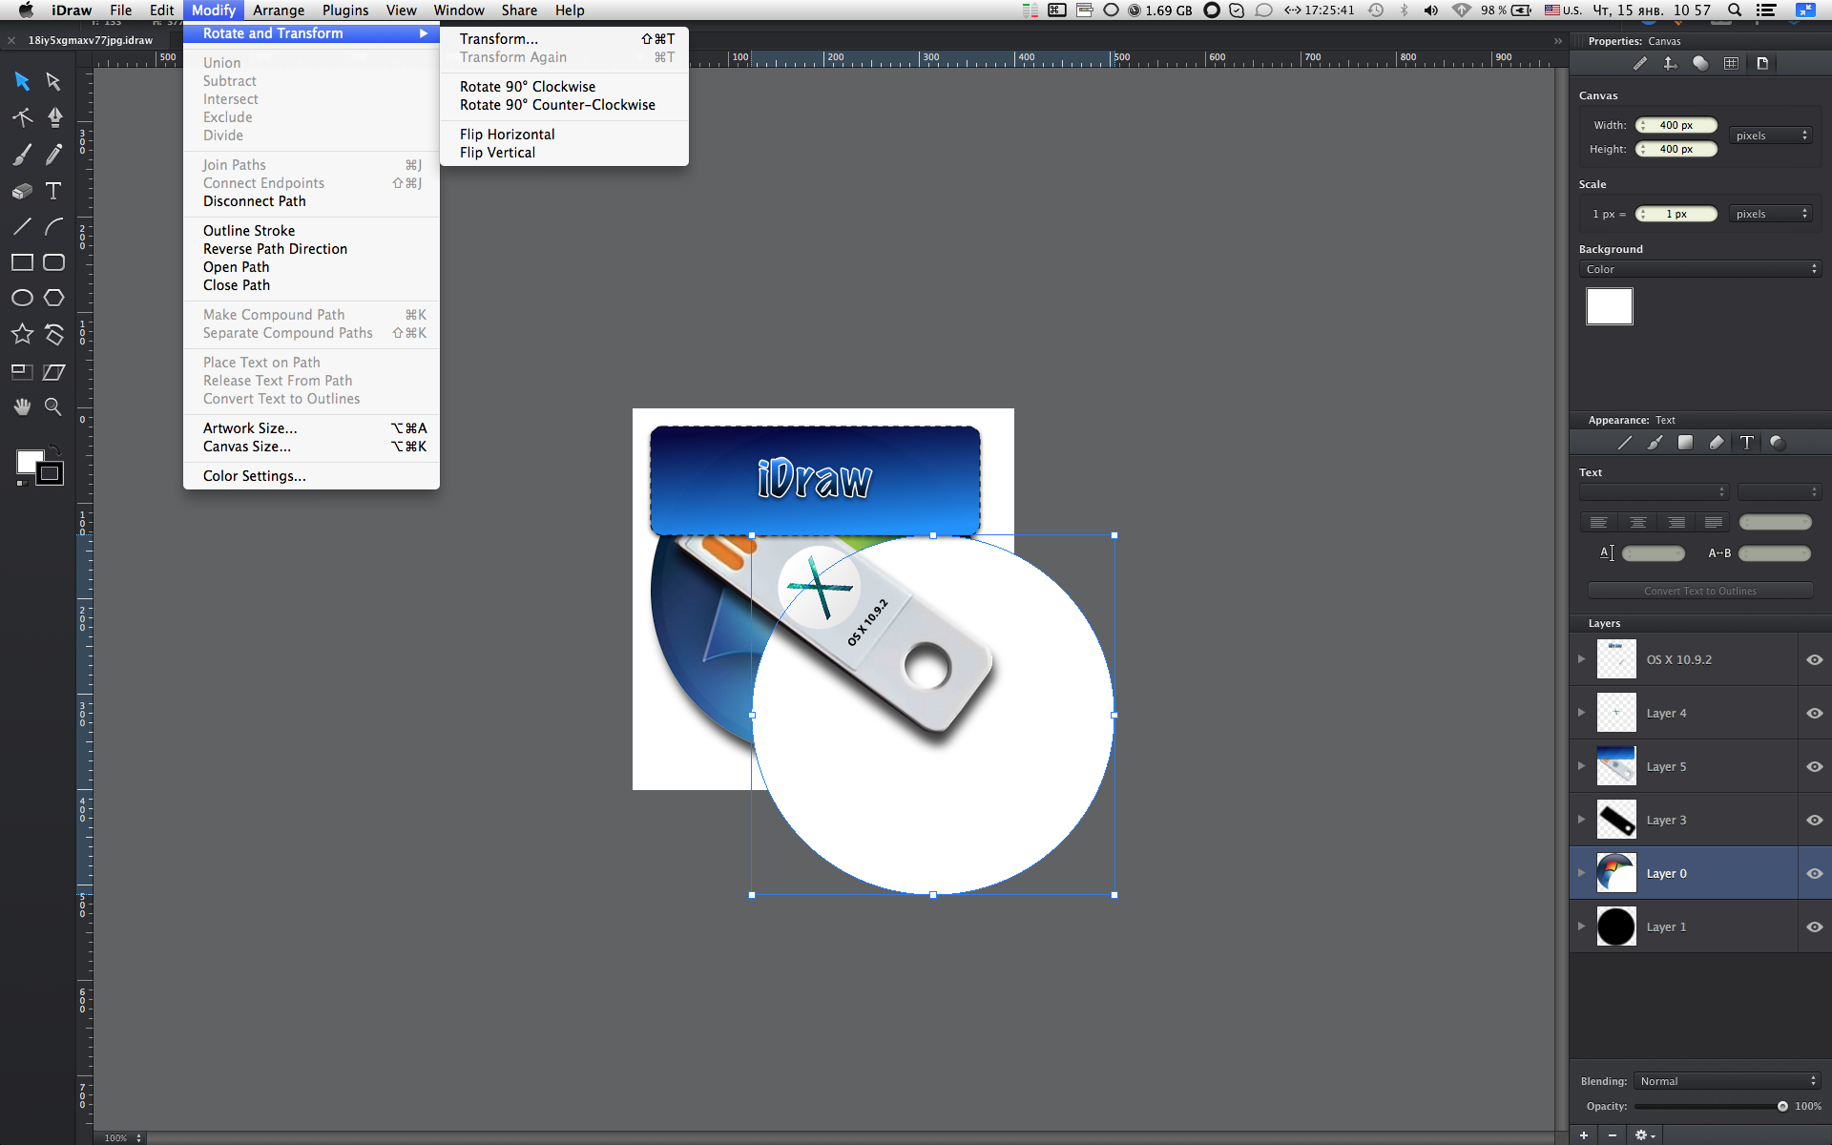The width and height of the screenshot is (1832, 1145).
Task: Hide the OS X 10.9.2 layer
Action: (1814, 659)
